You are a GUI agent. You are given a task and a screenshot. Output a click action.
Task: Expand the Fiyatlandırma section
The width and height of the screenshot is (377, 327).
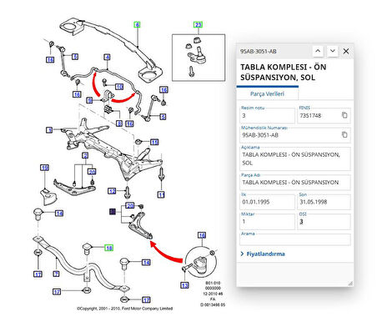click(x=263, y=254)
